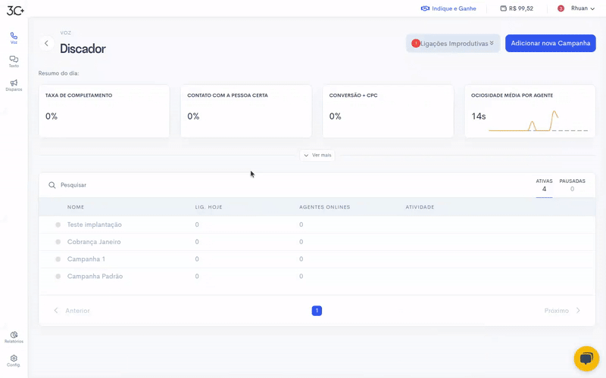
Task: Open the Teste implantação campaign row
Action: click(x=317, y=225)
